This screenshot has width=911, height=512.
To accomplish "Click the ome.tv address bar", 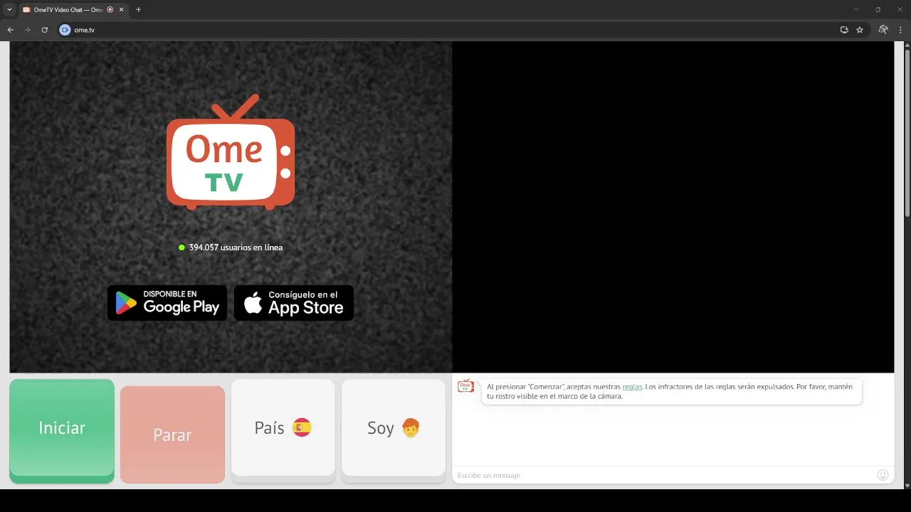I will coord(448,30).
